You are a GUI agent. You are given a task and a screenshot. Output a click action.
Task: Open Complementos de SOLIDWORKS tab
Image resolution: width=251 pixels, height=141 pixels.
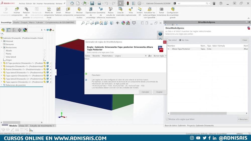(x=60, y=22)
